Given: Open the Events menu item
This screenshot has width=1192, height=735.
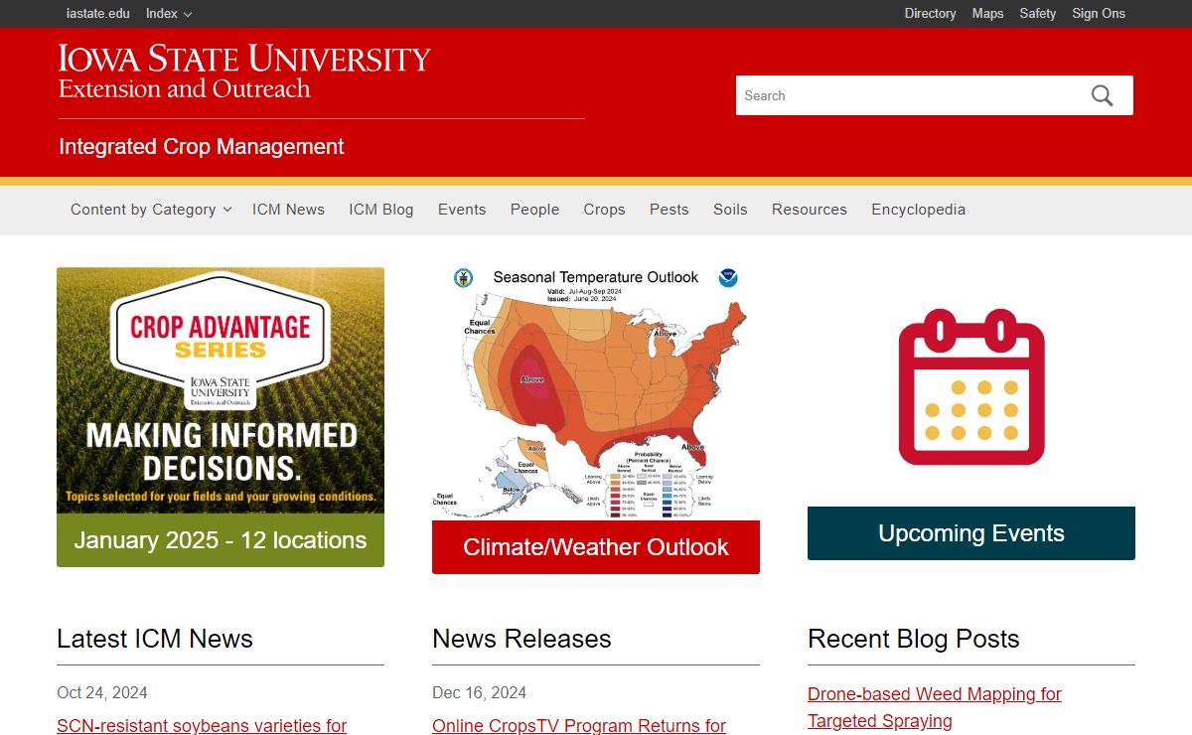Looking at the screenshot, I should coord(462,210).
